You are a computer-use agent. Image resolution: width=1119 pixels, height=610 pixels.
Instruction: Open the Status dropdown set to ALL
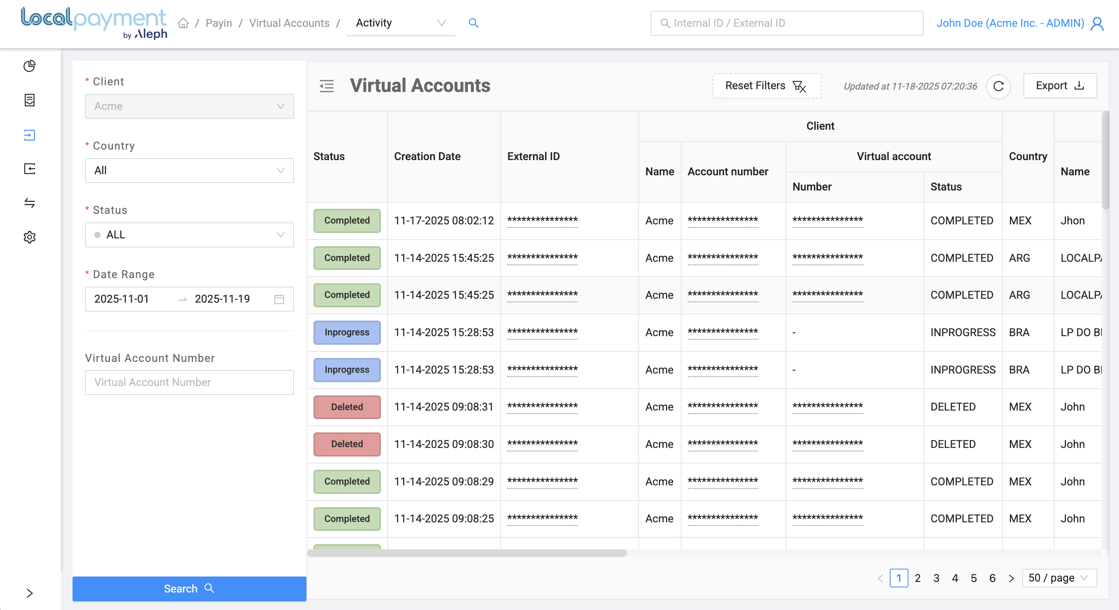pos(189,235)
